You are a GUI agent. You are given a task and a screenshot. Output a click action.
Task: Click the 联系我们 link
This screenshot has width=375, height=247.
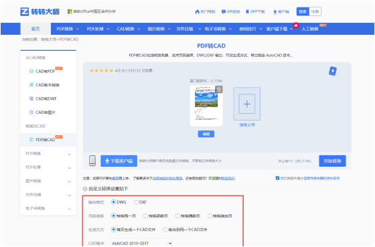[228, 178]
